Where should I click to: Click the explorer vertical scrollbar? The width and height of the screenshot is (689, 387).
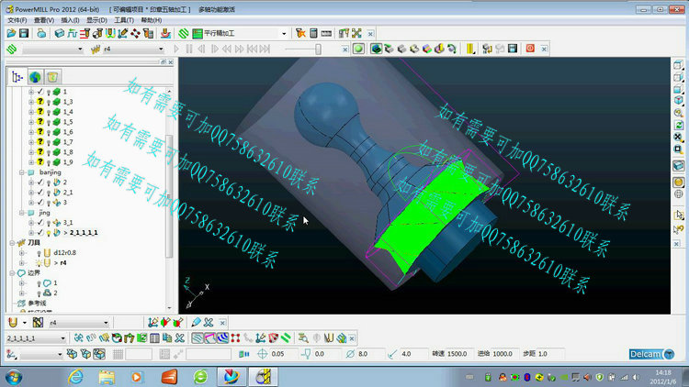pos(170,196)
